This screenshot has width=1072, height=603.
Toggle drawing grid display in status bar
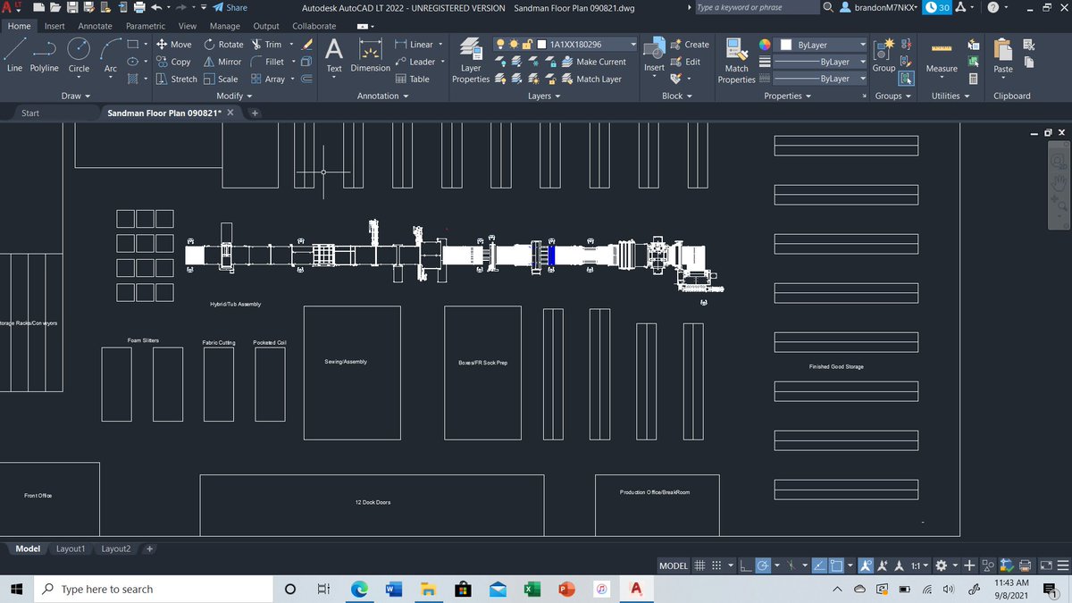(700, 565)
